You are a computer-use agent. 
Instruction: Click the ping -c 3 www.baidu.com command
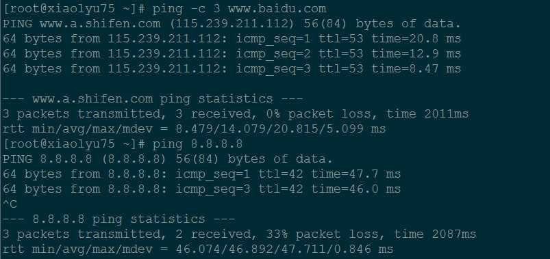(x=239, y=9)
